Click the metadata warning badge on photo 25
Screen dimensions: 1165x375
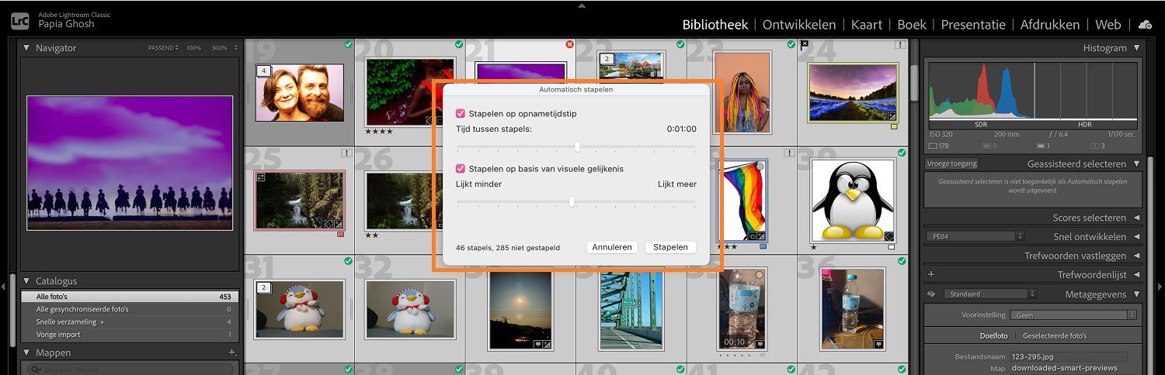tap(347, 153)
